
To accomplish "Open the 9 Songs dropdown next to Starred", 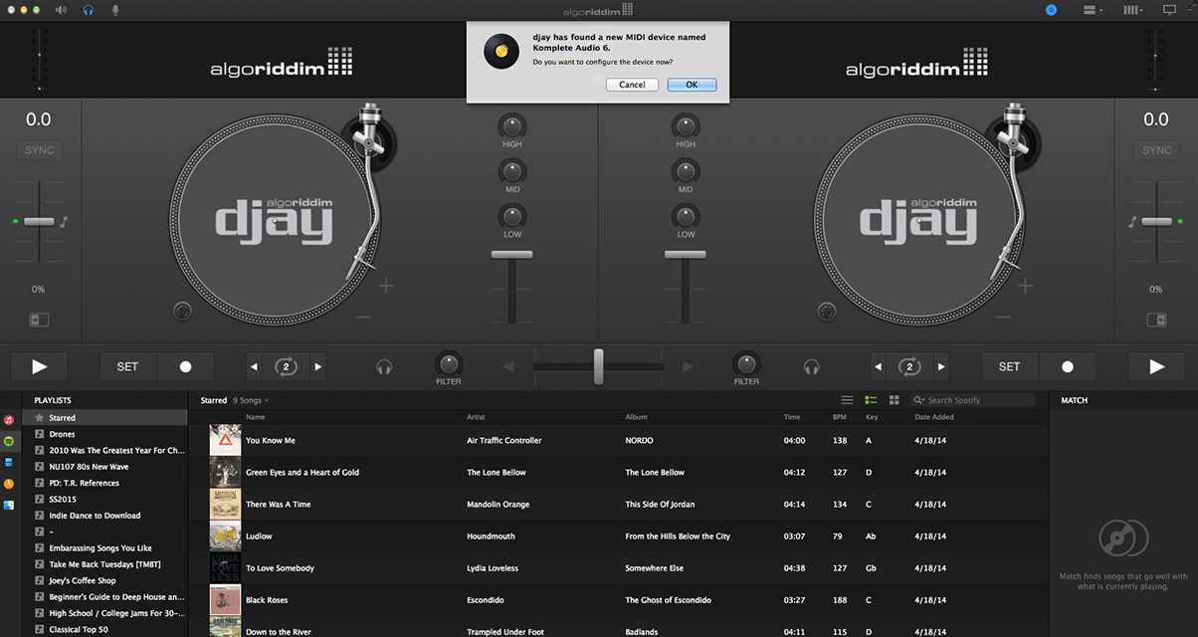I will click(x=251, y=400).
